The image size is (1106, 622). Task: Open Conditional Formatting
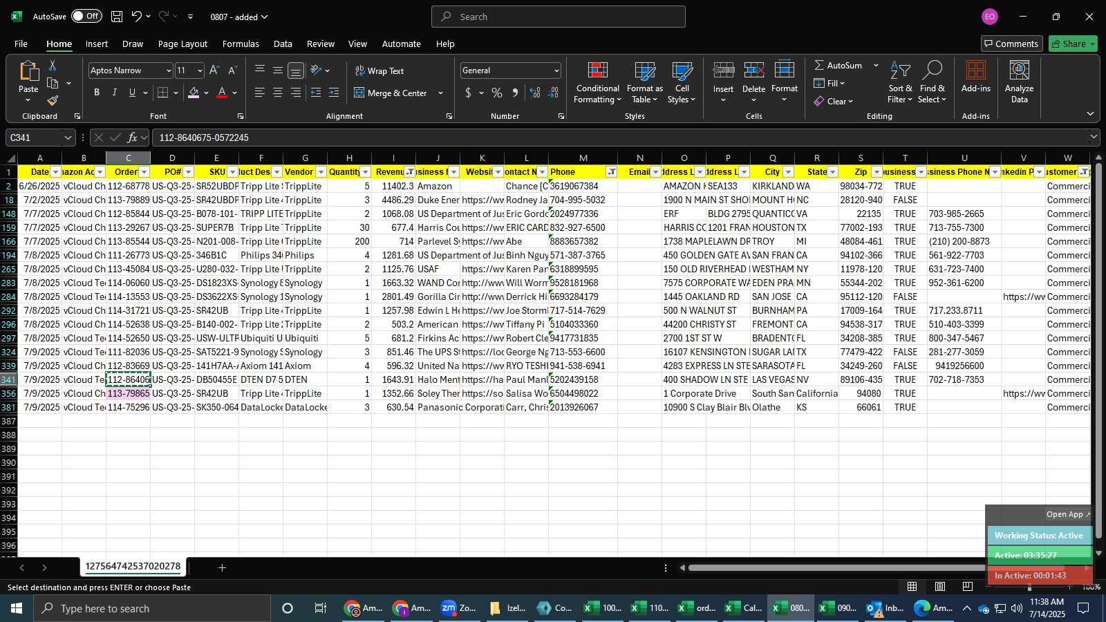click(598, 83)
